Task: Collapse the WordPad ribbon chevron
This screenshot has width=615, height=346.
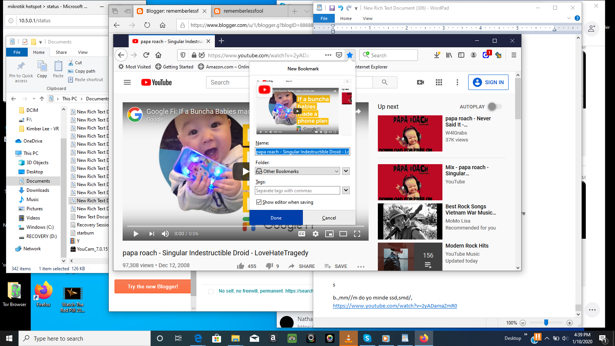Action: [x=569, y=18]
